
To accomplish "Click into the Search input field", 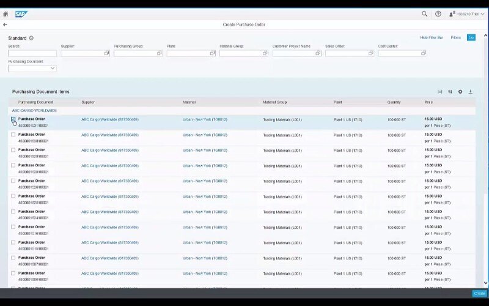I will [32, 53].
